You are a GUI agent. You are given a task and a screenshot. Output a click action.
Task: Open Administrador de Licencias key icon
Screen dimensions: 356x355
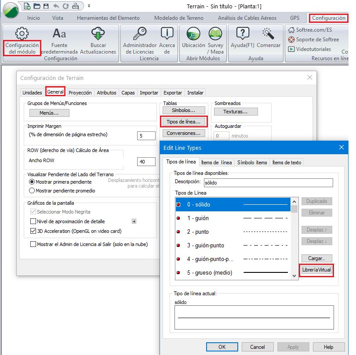click(140, 33)
